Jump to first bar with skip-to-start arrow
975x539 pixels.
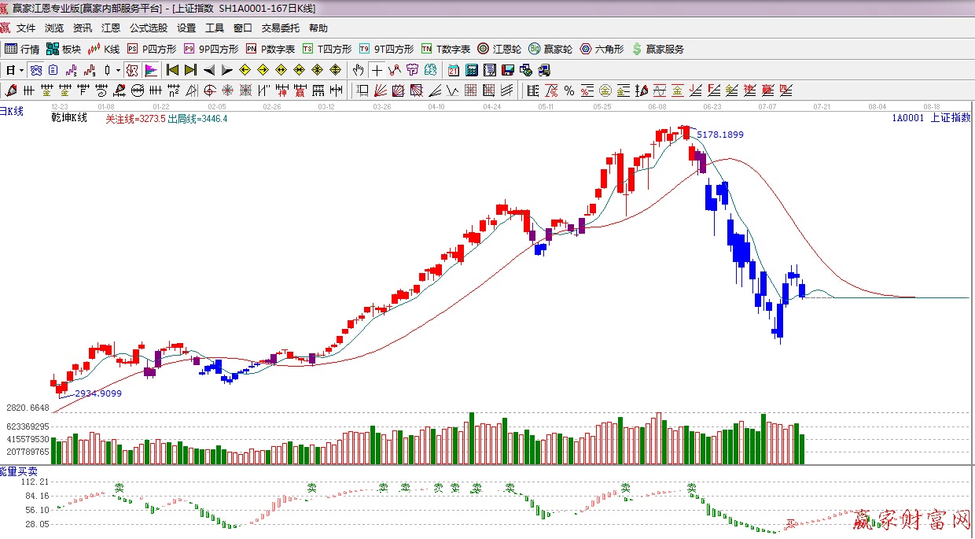pyautogui.click(x=172, y=70)
